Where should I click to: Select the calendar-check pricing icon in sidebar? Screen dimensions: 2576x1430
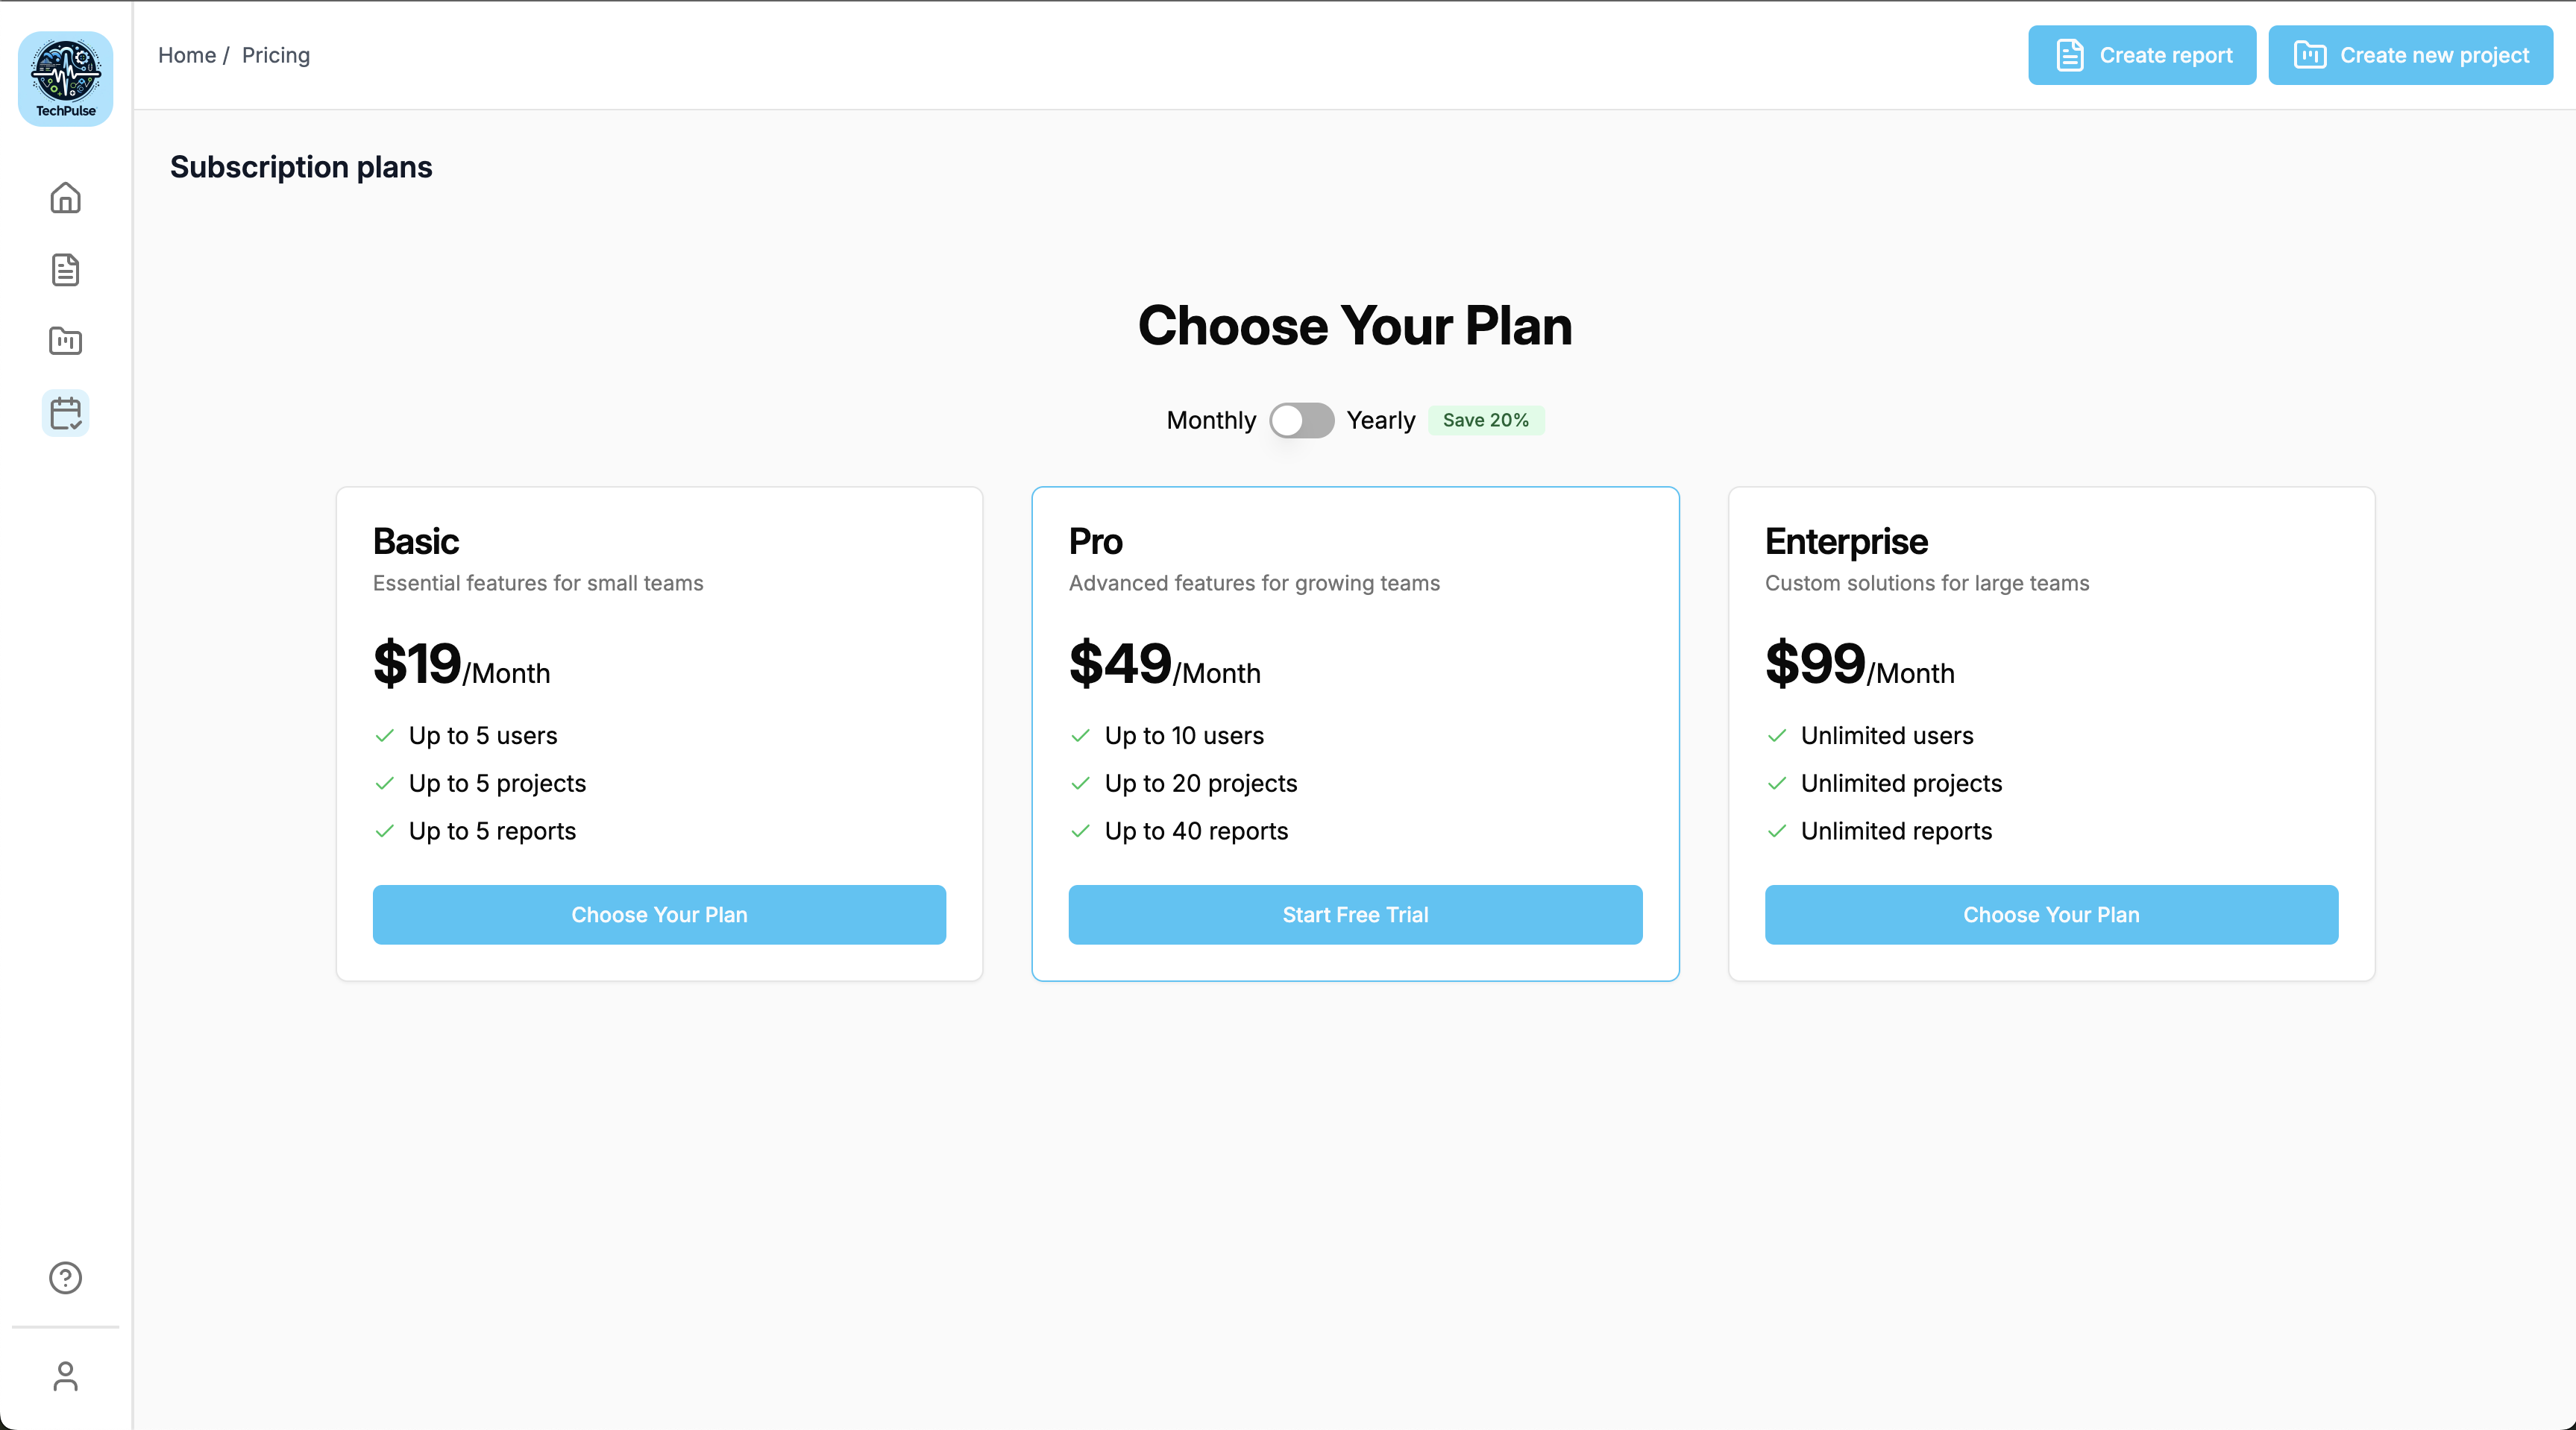[66, 413]
